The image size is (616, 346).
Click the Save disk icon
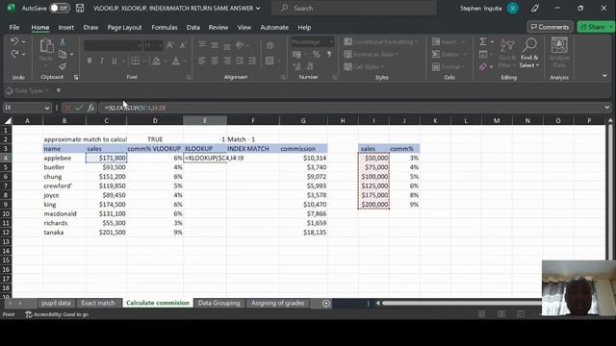[x=80, y=8]
